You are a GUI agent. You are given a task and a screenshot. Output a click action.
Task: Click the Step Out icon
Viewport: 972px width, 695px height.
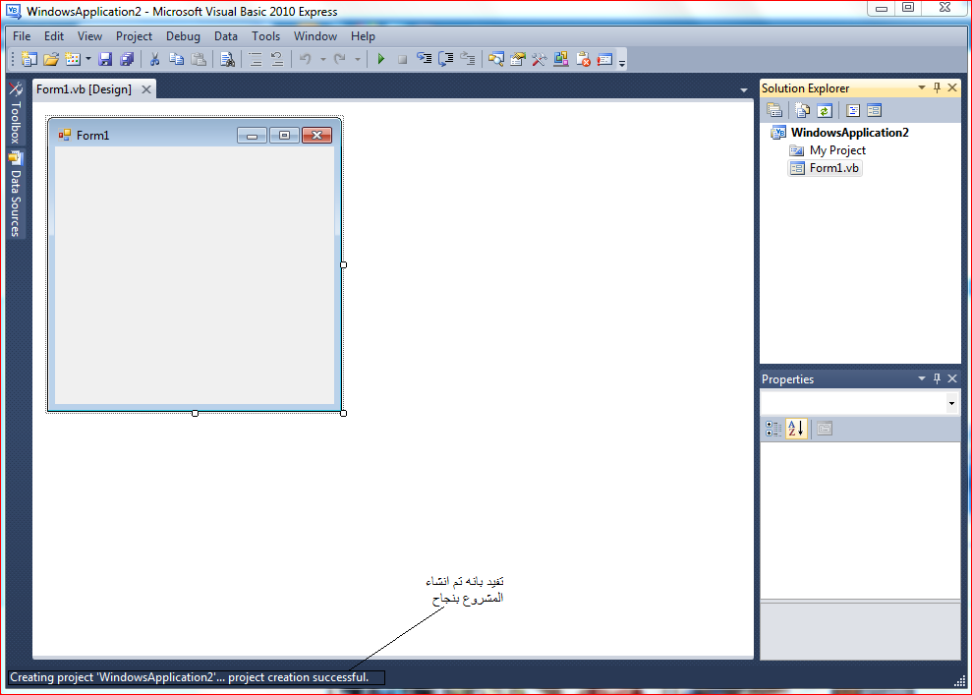click(x=468, y=59)
